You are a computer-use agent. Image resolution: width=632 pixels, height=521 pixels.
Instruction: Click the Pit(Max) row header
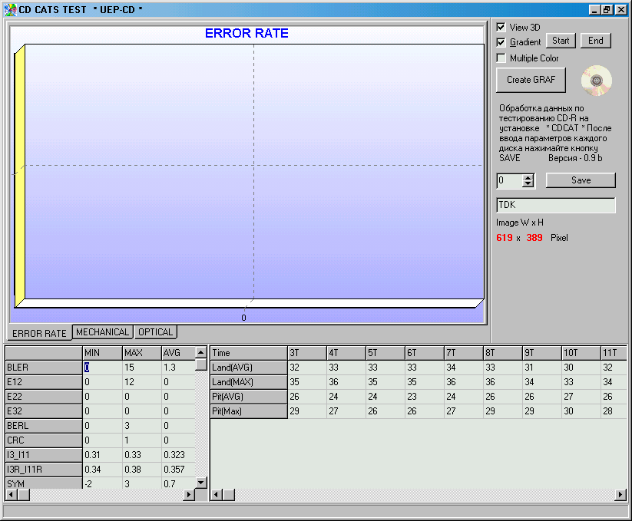coord(249,411)
